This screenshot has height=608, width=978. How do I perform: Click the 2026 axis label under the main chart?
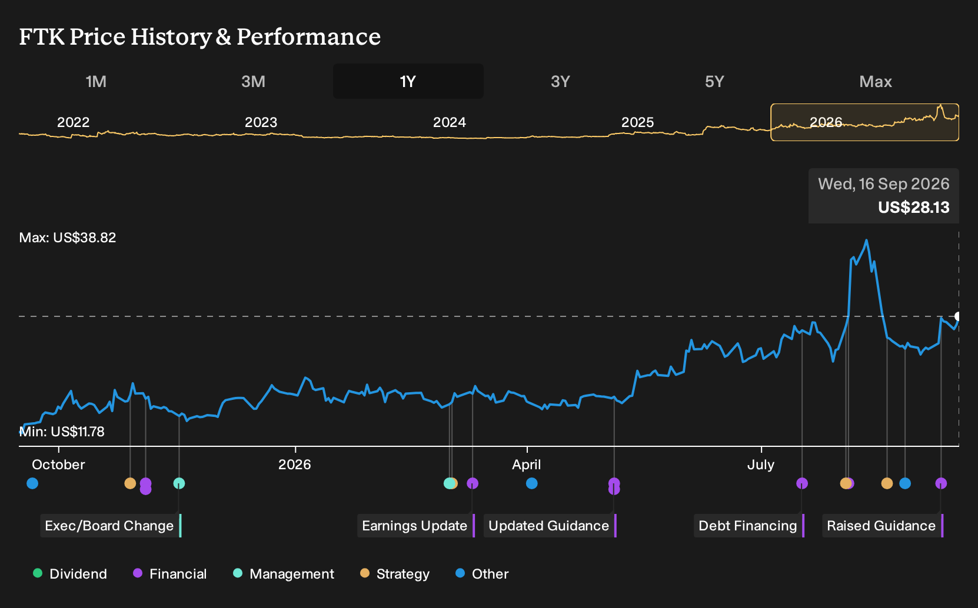(294, 465)
